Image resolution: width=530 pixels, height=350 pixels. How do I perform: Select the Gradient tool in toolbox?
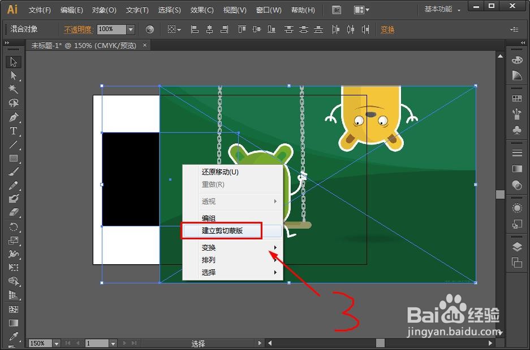(x=14, y=323)
